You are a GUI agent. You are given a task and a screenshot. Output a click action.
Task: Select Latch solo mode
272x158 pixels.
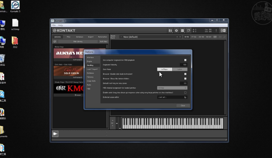click(180, 69)
